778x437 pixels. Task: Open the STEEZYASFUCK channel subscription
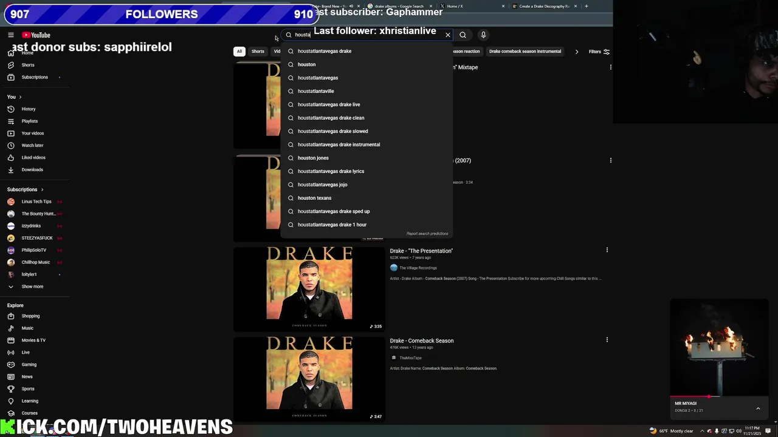pos(36,238)
